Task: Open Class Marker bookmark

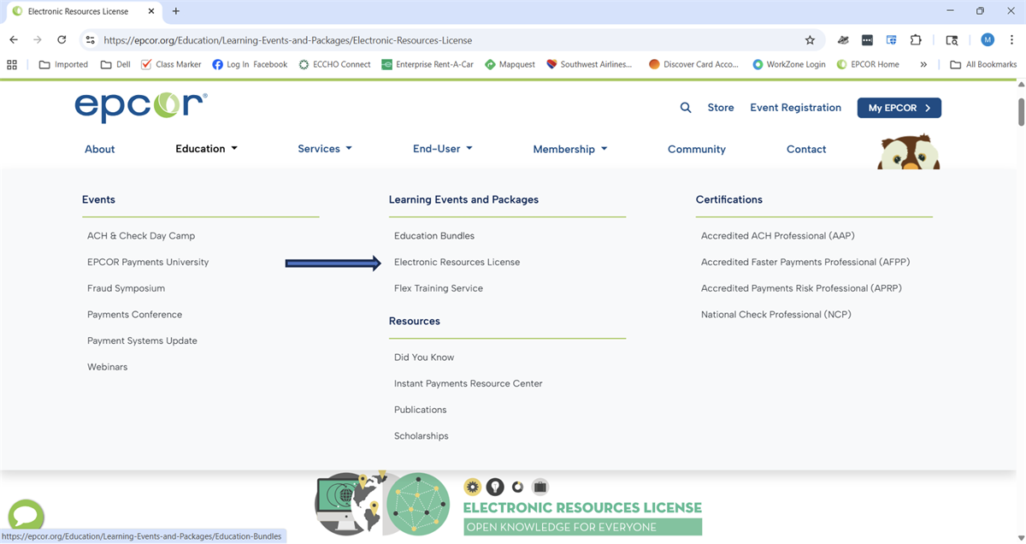Action: (171, 64)
